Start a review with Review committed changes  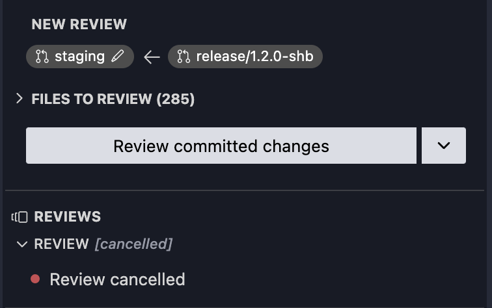[x=221, y=146]
